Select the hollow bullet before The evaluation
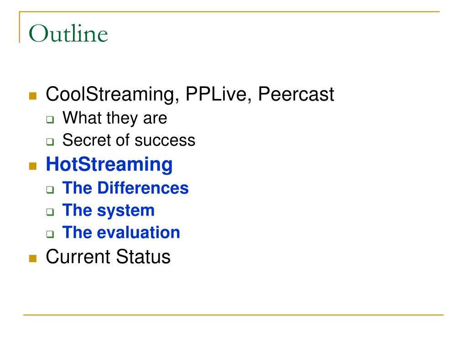This screenshot has width=467, height=350. [x=50, y=234]
